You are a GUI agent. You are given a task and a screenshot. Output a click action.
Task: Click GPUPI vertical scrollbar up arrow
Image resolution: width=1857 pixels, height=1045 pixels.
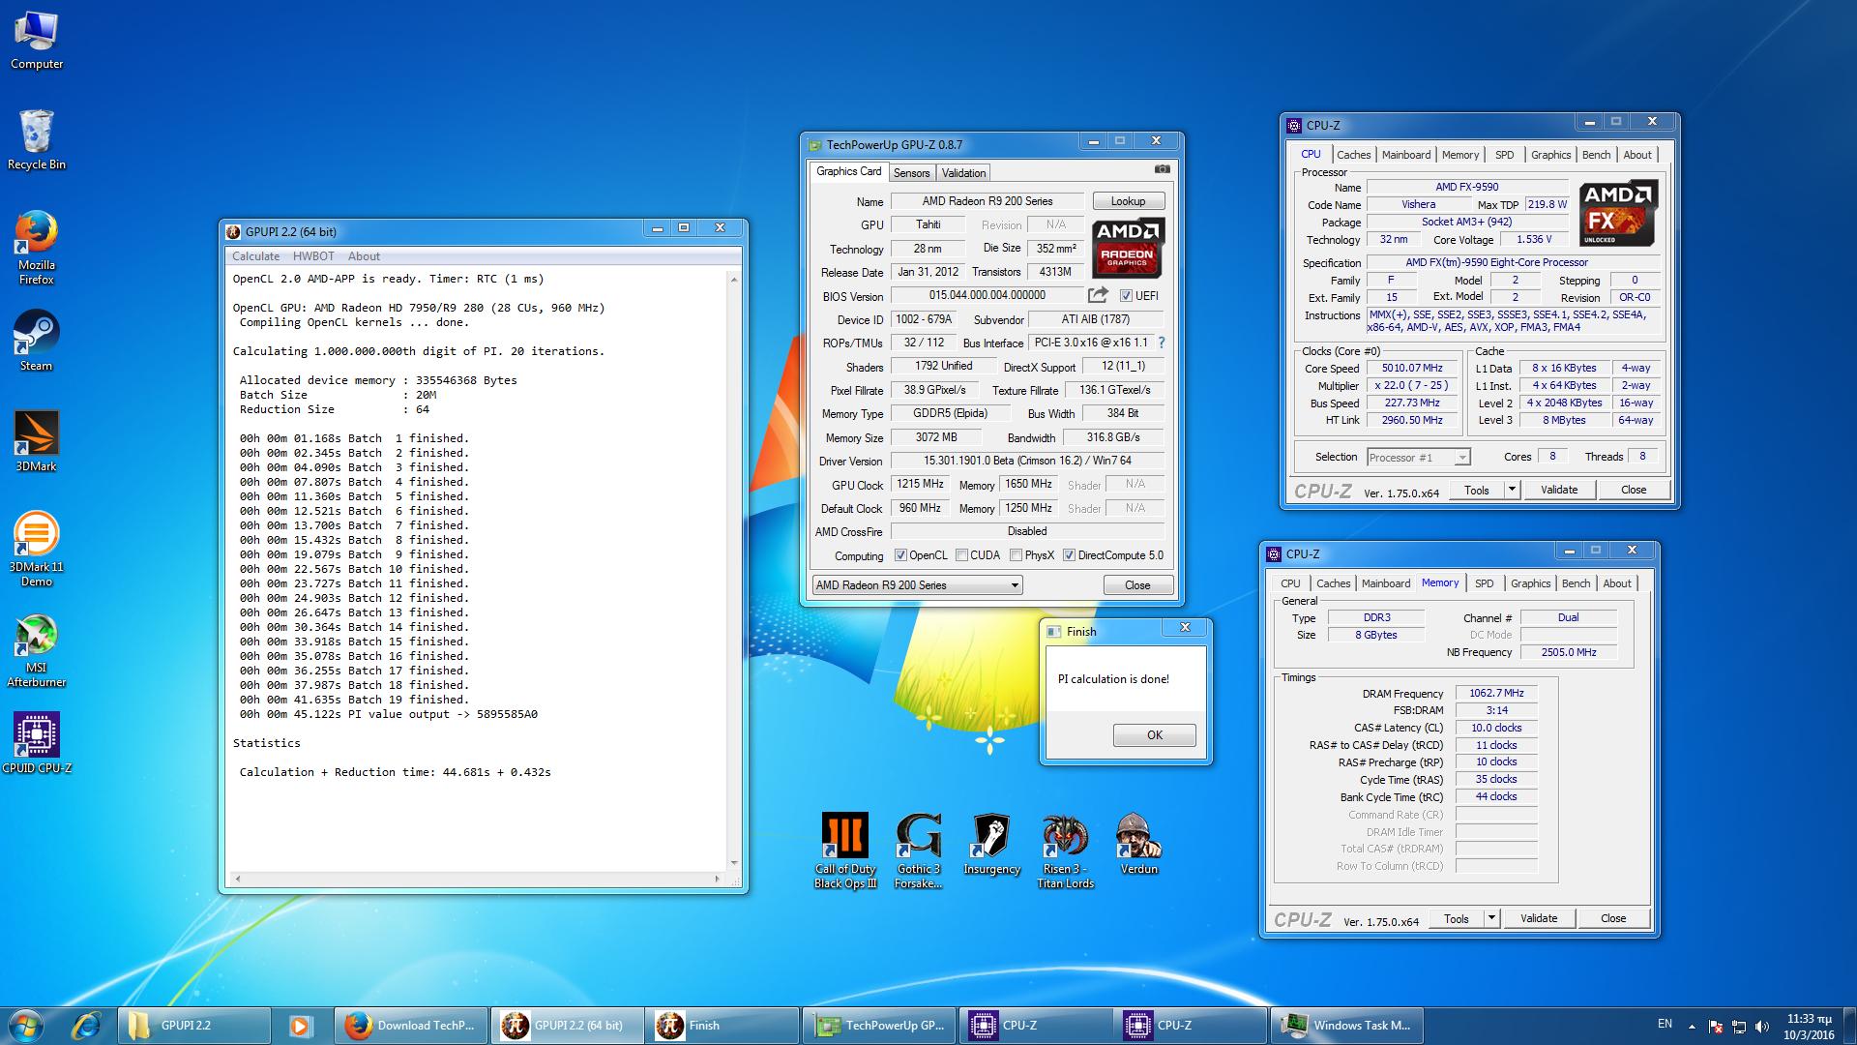pyautogui.click(x=734, y=279)
